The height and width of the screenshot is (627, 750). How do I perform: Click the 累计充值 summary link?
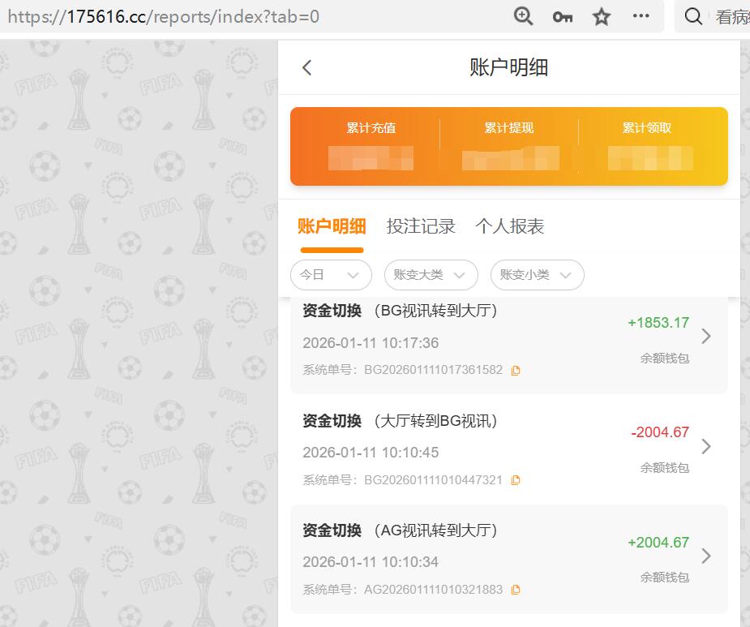371,127
